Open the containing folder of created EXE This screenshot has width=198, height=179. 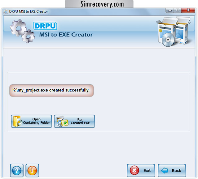click(x=31, y=121)
